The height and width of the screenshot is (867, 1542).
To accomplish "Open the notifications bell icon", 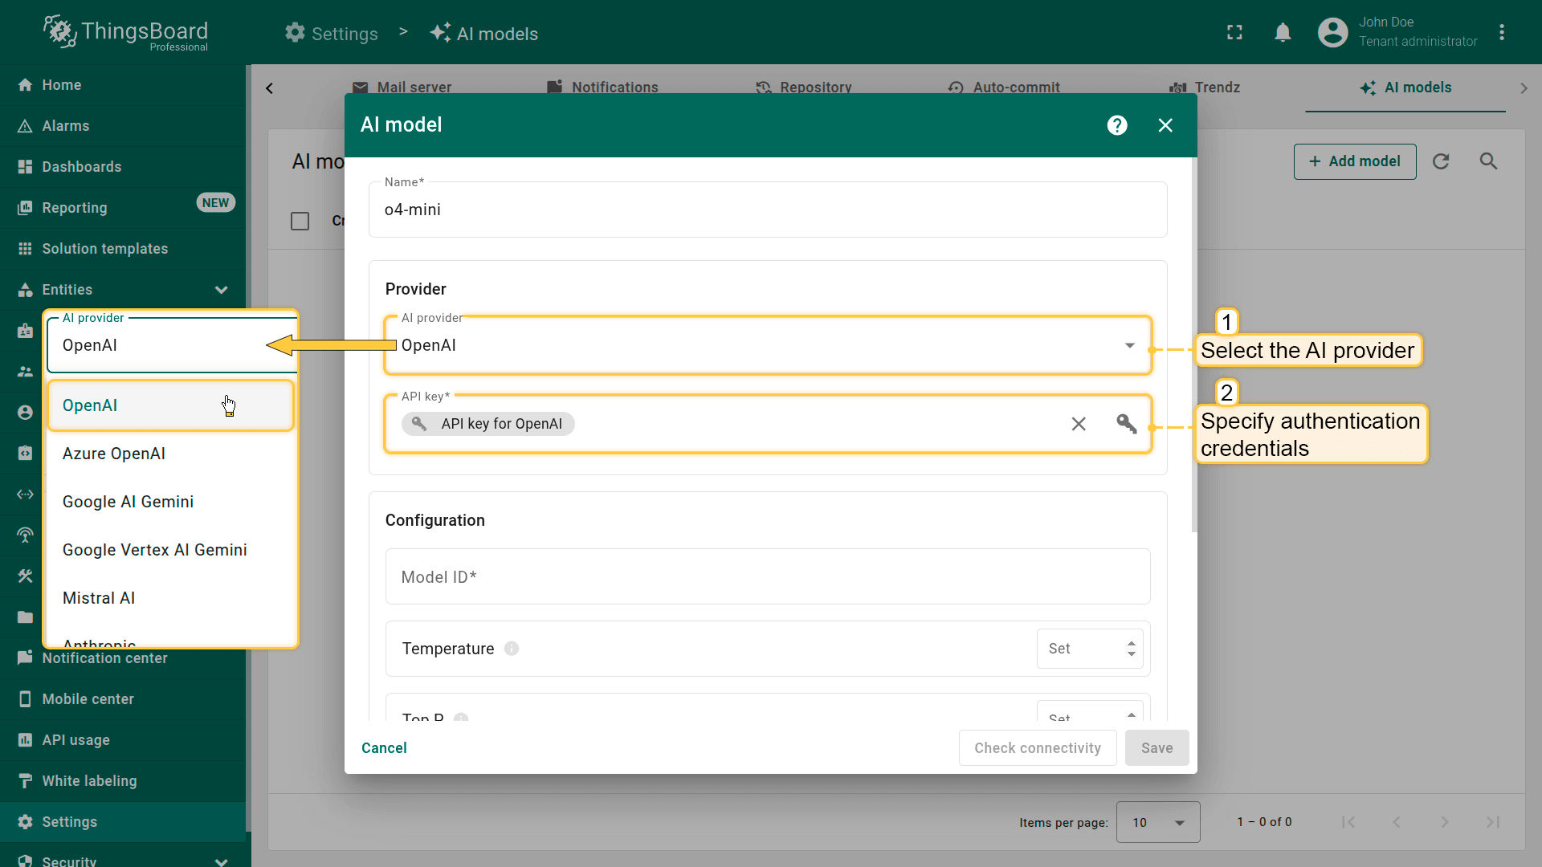I will click(x=1283, y=33).
